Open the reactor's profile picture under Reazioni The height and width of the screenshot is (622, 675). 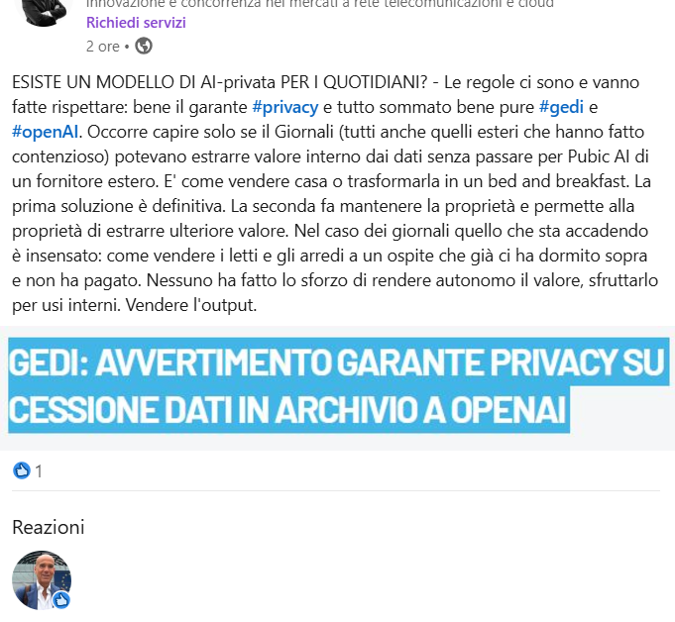pos(42,579)
